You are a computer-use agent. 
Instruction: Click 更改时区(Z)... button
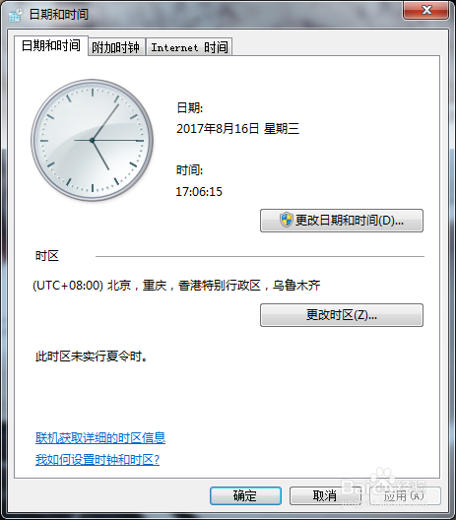coord(342,315)
